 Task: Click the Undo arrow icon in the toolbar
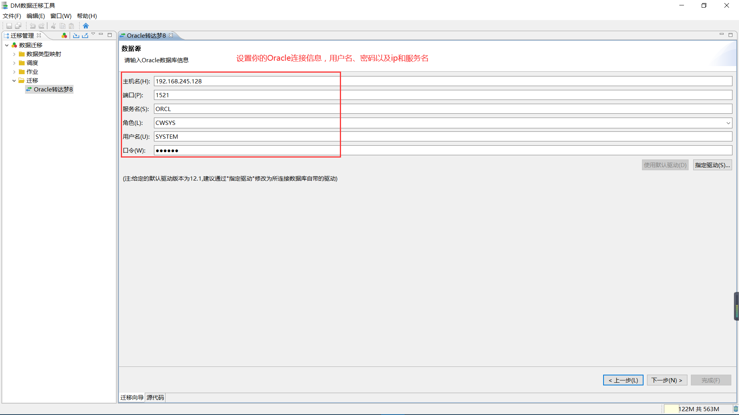(33, 26)
